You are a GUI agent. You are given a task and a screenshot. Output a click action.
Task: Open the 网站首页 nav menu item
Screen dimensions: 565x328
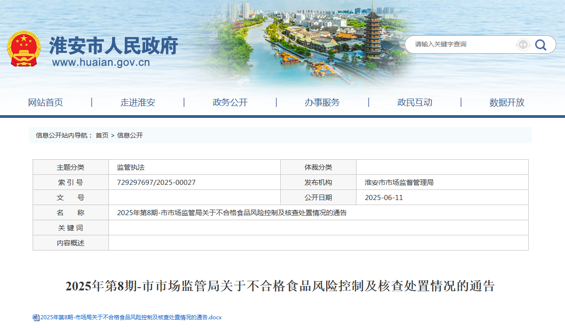coord(45,102)
